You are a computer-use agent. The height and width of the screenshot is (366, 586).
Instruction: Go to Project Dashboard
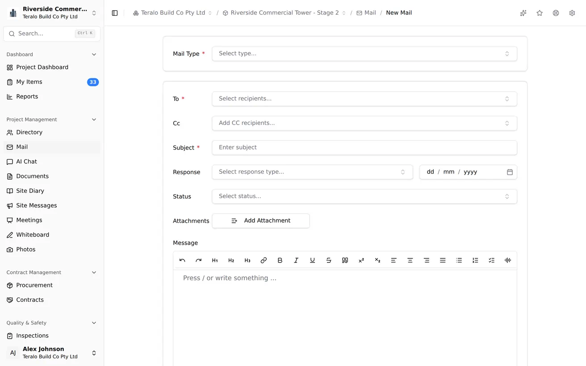tap(52, 67)
